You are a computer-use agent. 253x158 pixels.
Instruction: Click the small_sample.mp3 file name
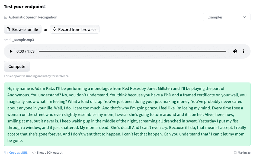tap(19, 40)
